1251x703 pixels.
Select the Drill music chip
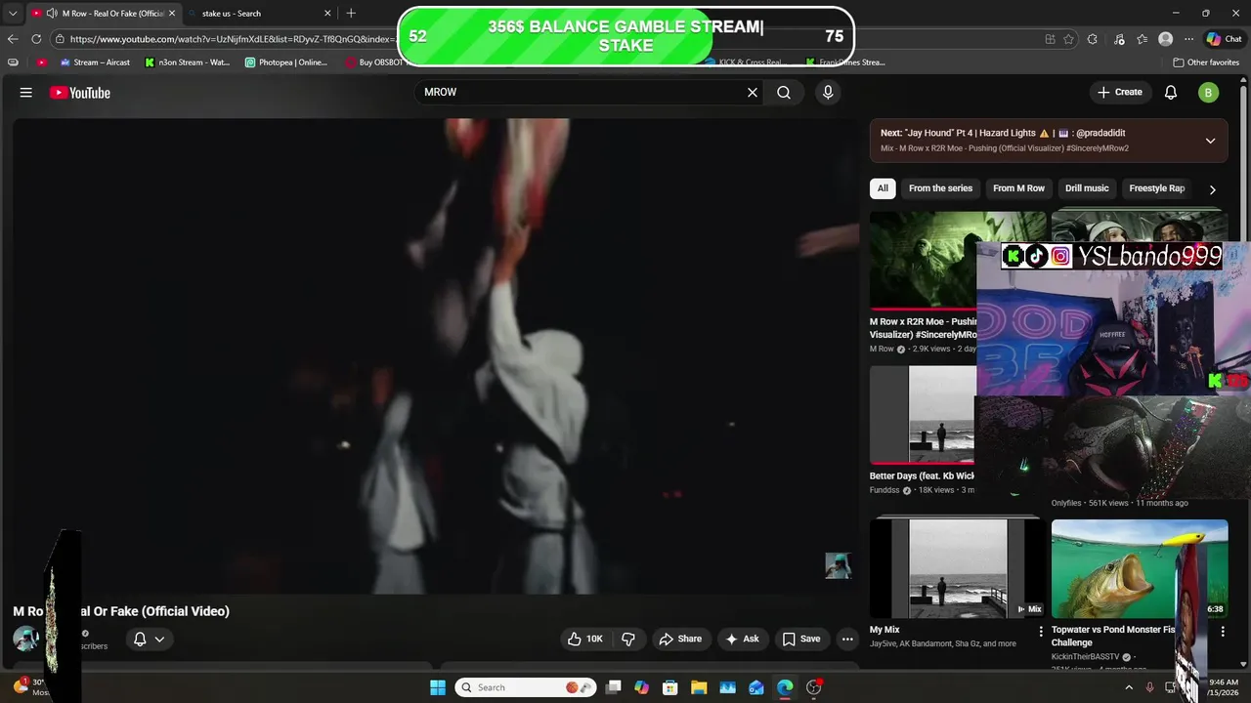tap(1087, 188)
